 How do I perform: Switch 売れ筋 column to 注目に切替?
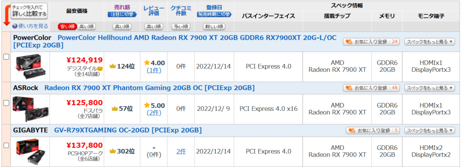tap(122, 14)
